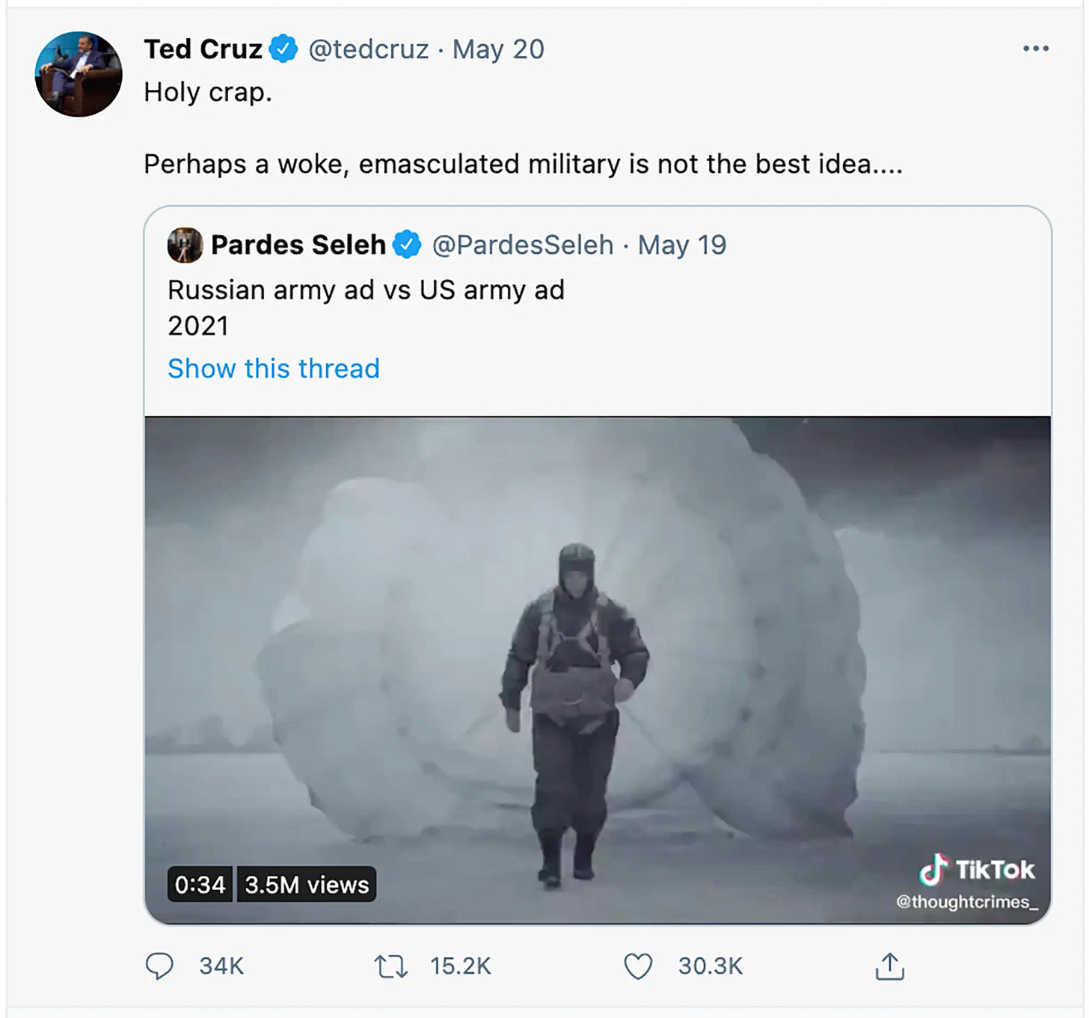Open the May 19 quoted timestamp
1089x1018 pixels.
(x=682, y=245)
